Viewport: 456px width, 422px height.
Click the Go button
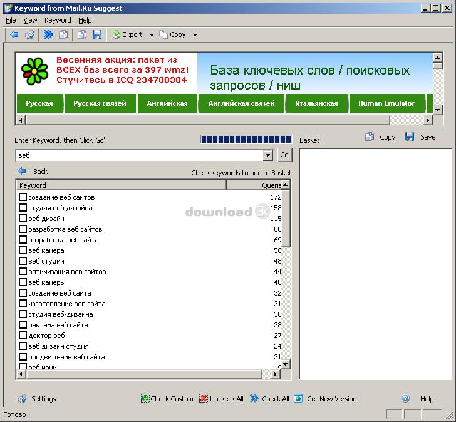(x=284, y=155)
